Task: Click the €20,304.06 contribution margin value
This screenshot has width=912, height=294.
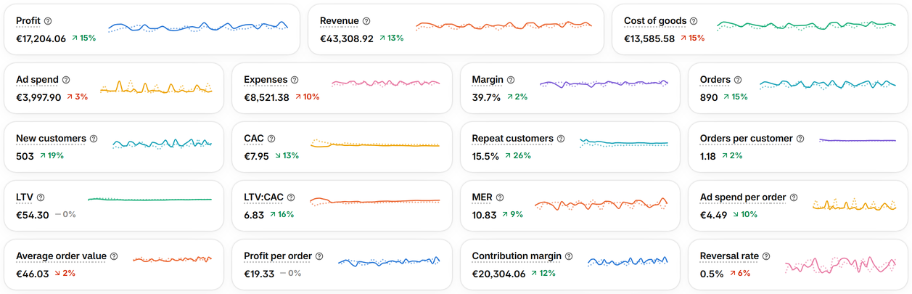Action: (498, 274)
